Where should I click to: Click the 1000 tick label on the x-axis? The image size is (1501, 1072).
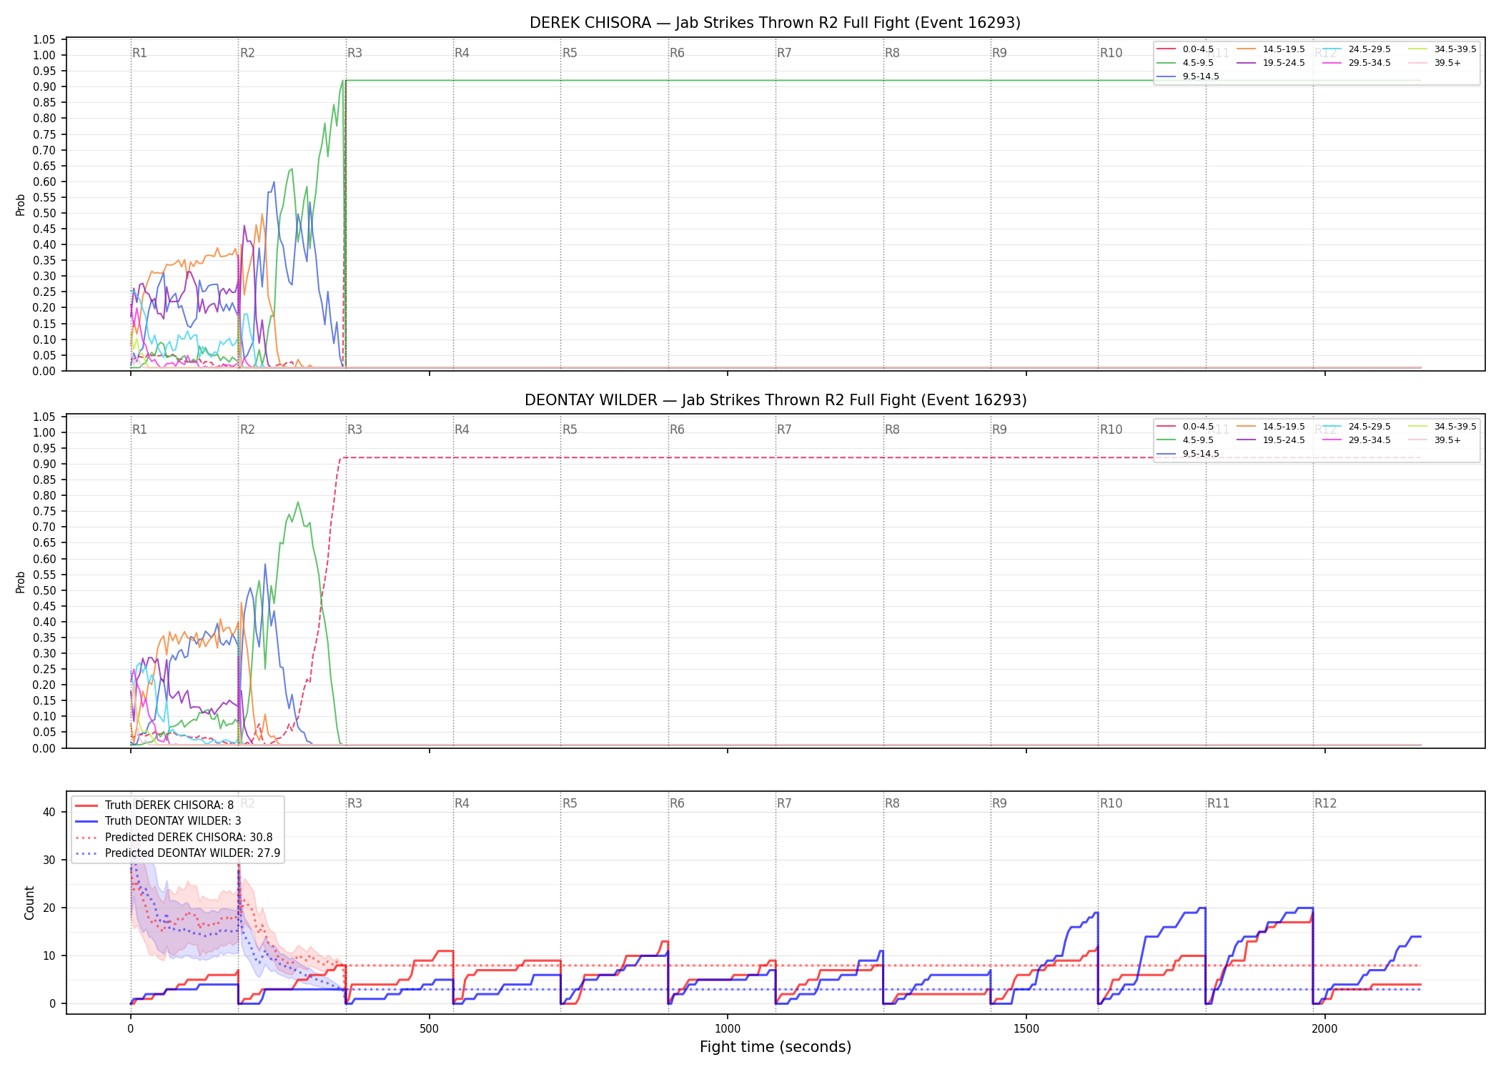pos(728,1028)
